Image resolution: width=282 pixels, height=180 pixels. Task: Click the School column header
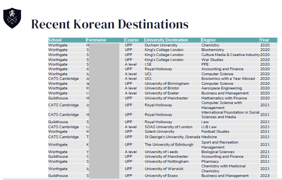pos(67,40)
